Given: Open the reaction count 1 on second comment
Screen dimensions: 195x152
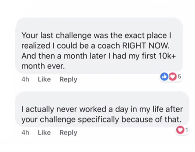Looking at the screenshot, I should coord(186,130).
